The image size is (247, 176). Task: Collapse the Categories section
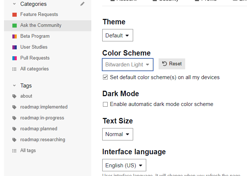tap(14, 4)
